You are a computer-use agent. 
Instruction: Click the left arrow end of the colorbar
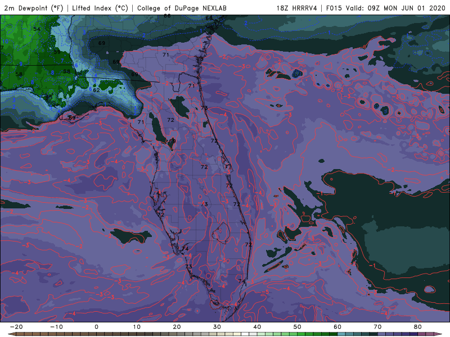(x=11, y=334)
